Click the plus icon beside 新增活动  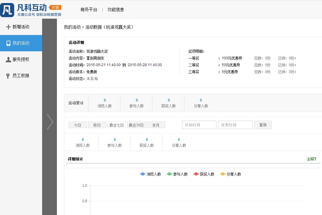pyautogui.click(x=8, y=27)
